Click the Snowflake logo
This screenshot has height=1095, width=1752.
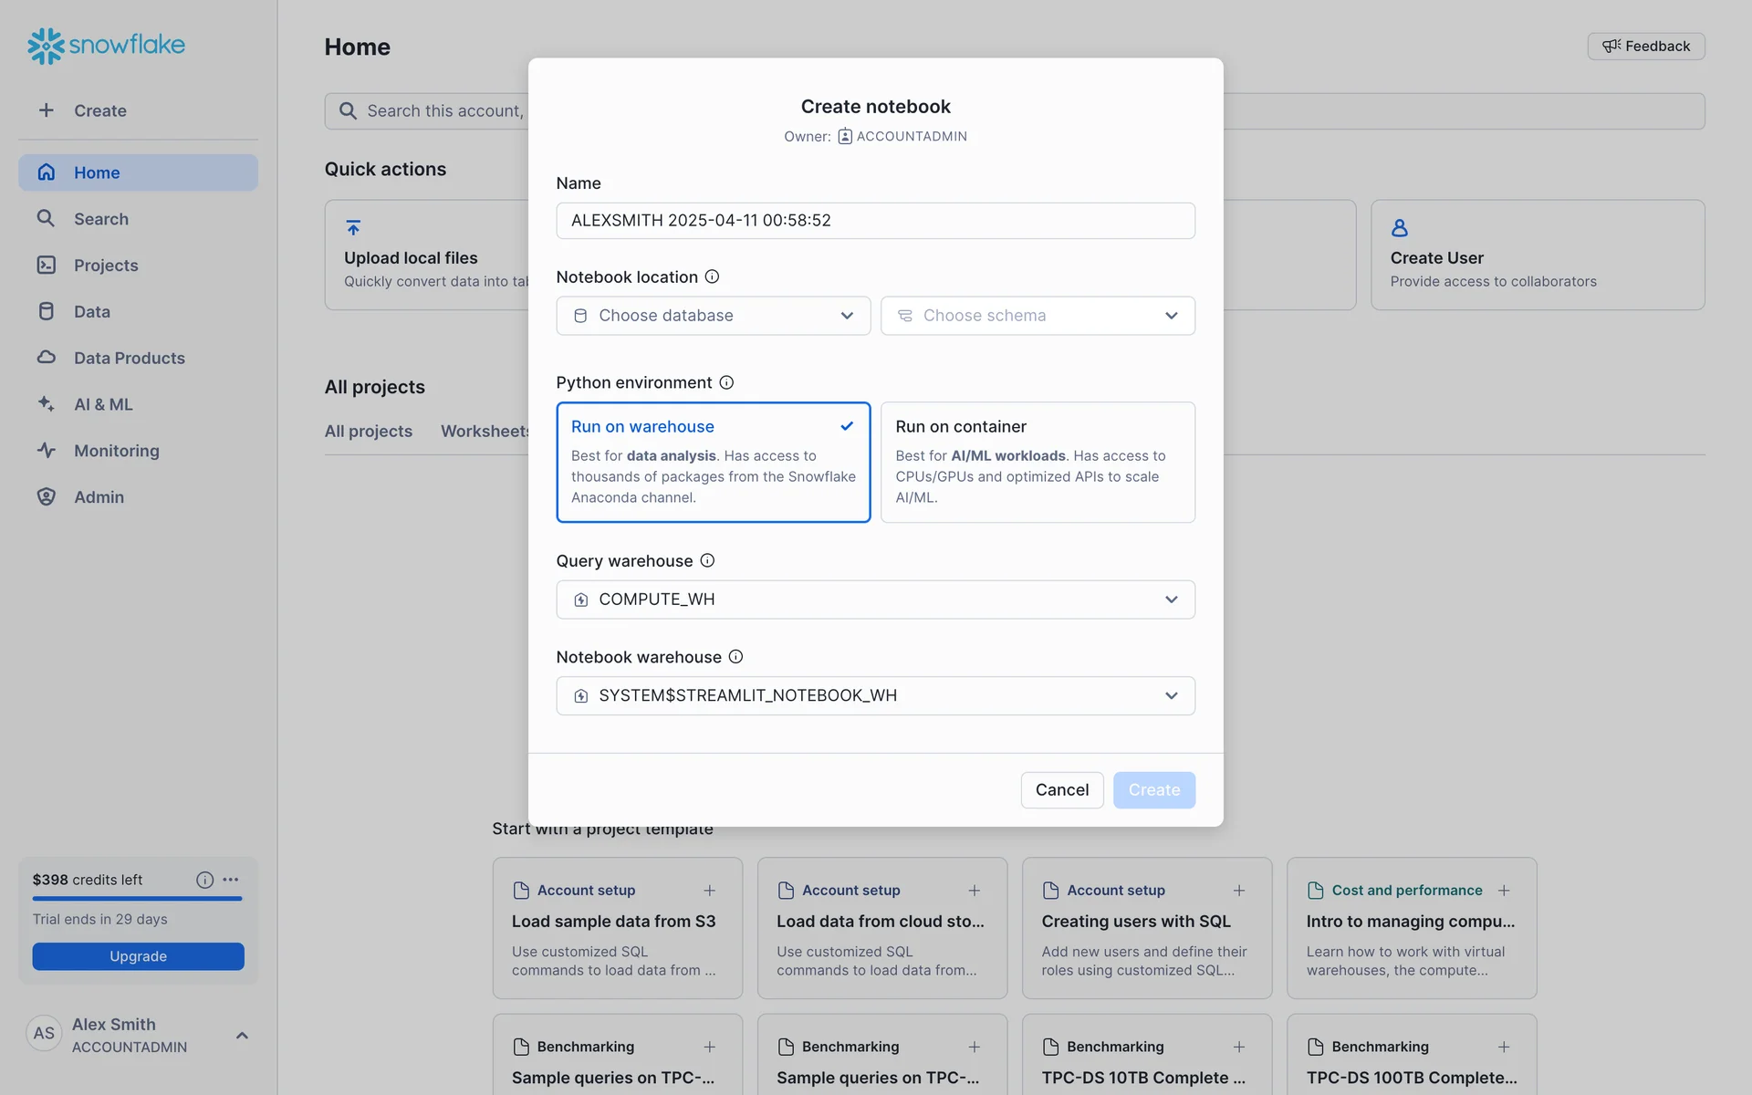[x=106, y=45]
